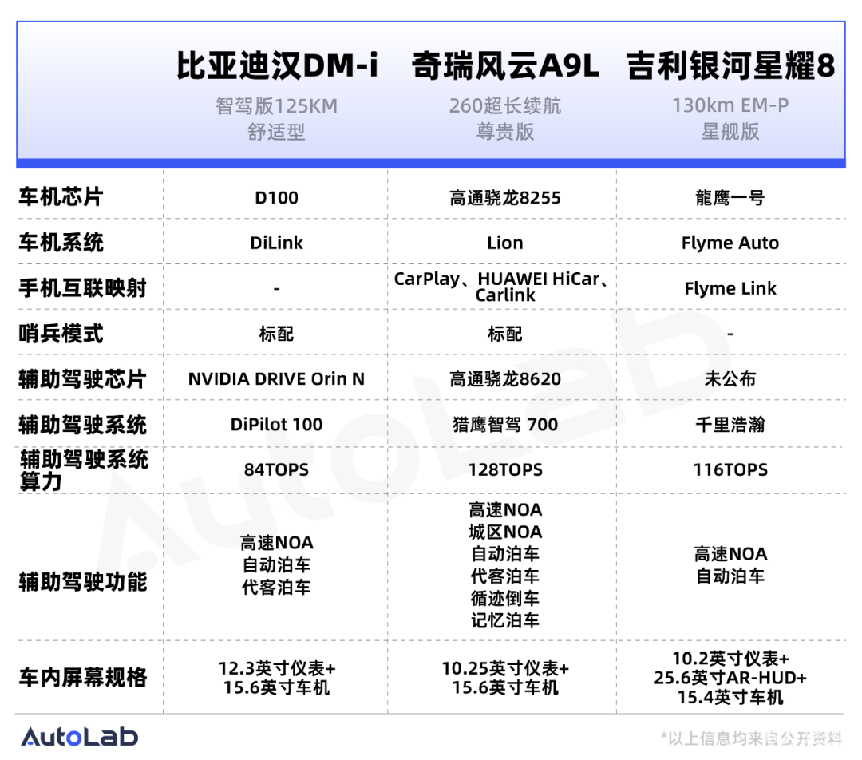862x760 pixels.
Task: Click the 猎鹰智驾 700 cell
Action: [504, 425]
